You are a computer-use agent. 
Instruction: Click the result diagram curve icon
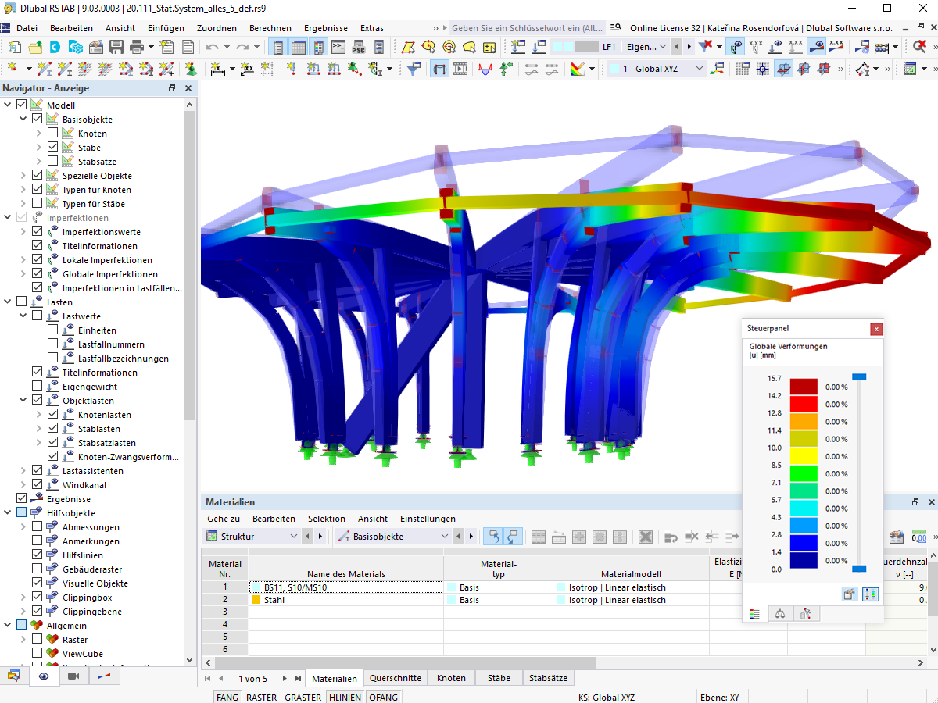(x=485, y=69)
